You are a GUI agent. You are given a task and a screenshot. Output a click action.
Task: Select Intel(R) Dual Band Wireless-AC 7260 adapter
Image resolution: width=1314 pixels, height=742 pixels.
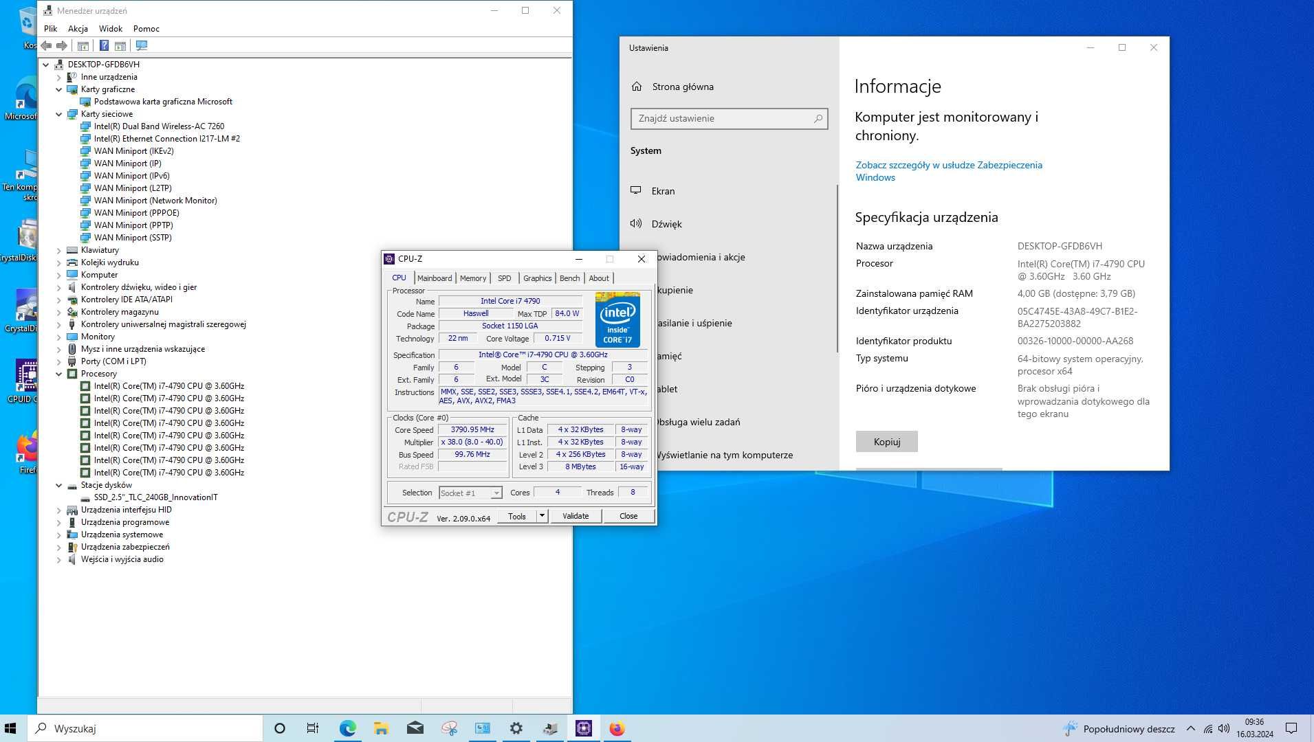159,126
